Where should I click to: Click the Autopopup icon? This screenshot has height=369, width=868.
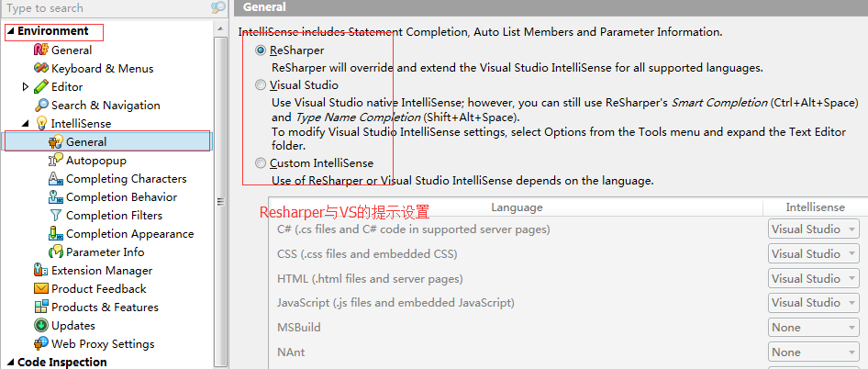click(56, 160)
